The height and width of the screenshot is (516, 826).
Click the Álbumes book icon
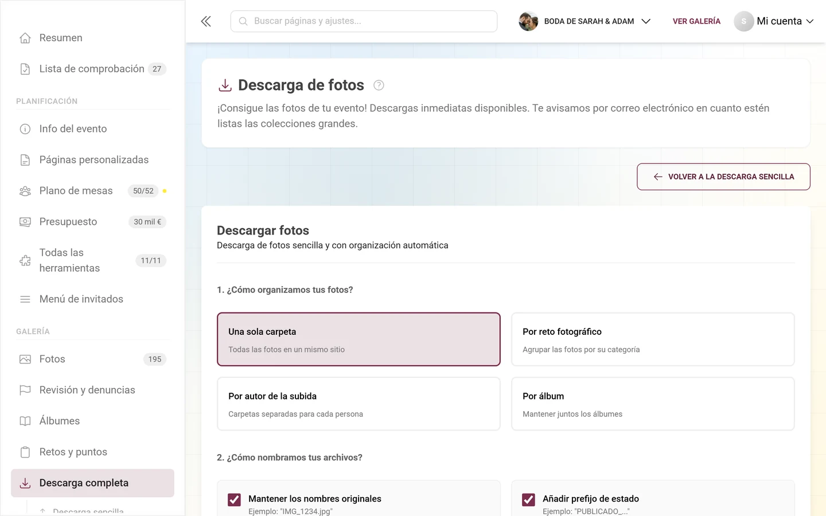pyautogui.click(x=25, y=421)
